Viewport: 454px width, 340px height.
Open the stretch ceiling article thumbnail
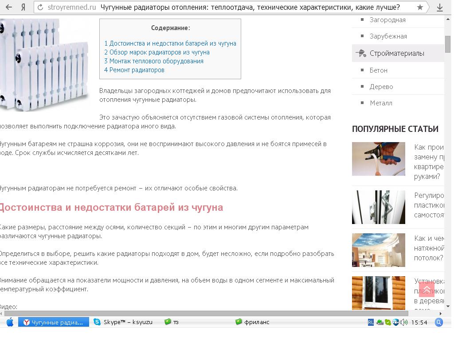pos(379,250)
